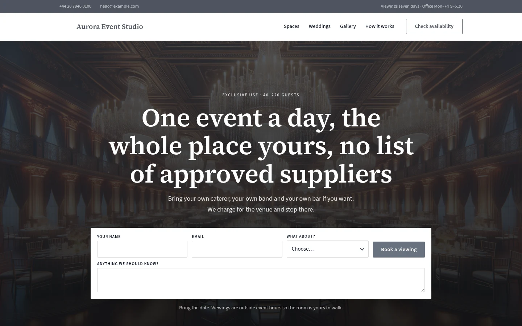Click hello@example.com email link
Screen dimensions: 522x326
pyautogui.click(x=119, y=6)
